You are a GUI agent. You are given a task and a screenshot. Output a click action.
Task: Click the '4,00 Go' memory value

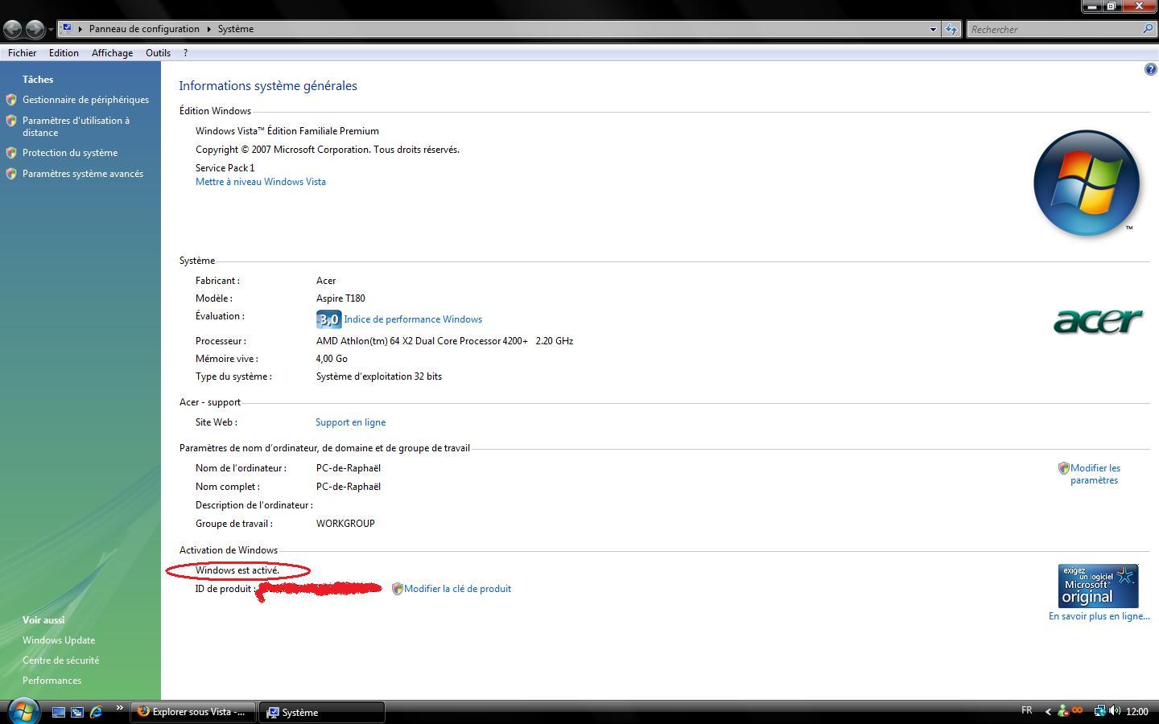click(332, 359)
